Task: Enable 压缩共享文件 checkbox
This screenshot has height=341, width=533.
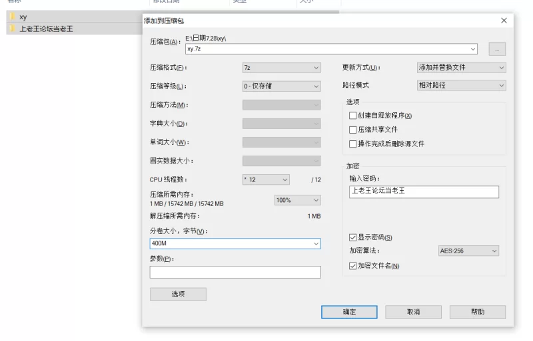Action: coord(353,130)
